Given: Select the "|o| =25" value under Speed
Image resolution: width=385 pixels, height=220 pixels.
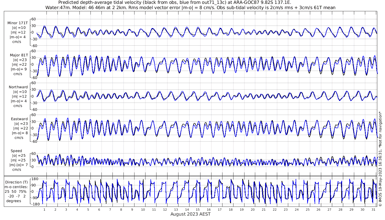Looking at the screenshot, I should (19, 155).
